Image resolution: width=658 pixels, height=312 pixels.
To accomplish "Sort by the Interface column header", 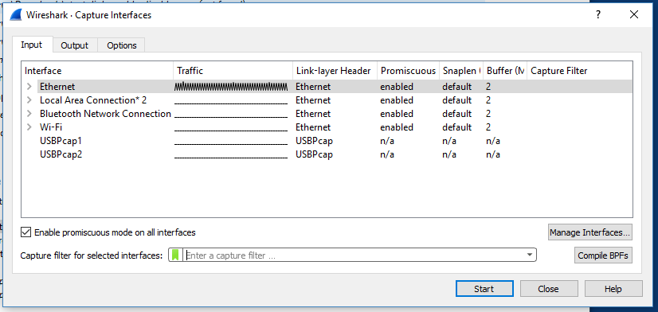I will [x=97, y=71].
